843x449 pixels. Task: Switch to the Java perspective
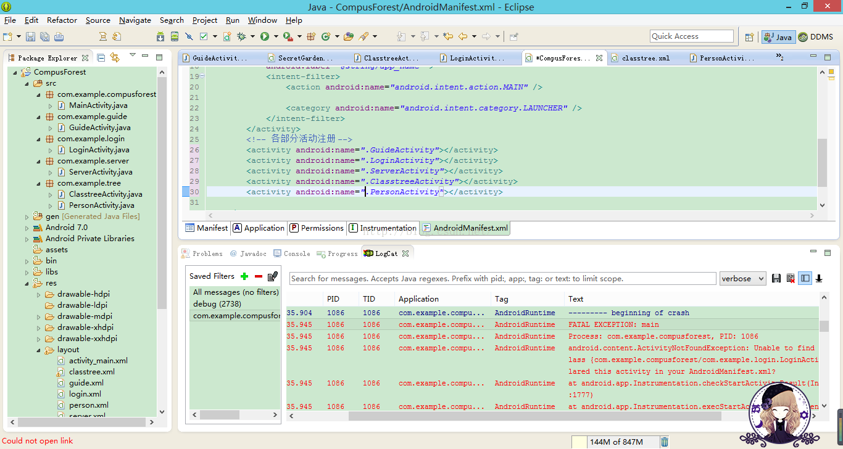point(778,37)
